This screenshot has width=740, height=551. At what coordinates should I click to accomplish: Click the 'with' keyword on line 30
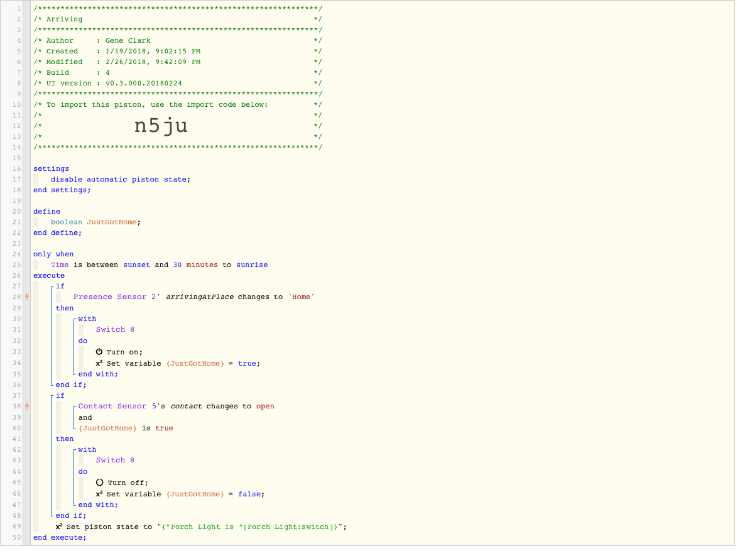(87, 319)
